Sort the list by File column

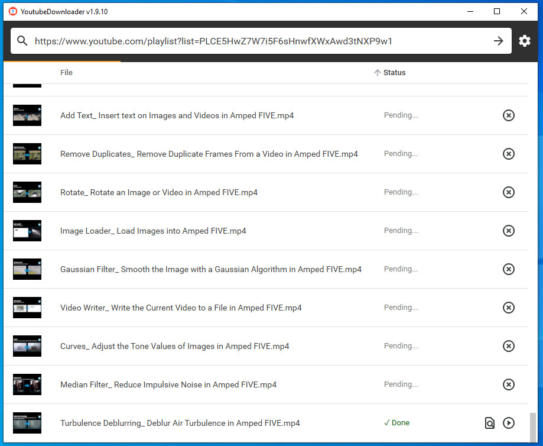(x=66, y=73)
